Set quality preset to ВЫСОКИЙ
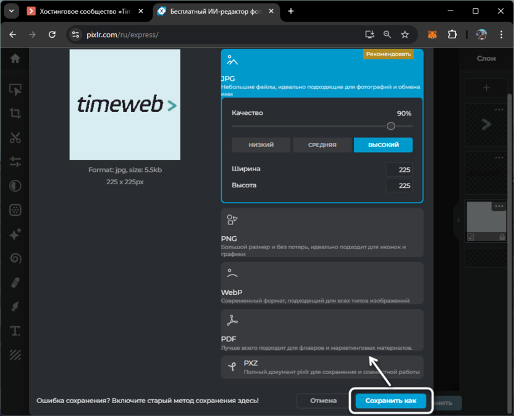Screen dimensions: 514x416 click(383, 145)
